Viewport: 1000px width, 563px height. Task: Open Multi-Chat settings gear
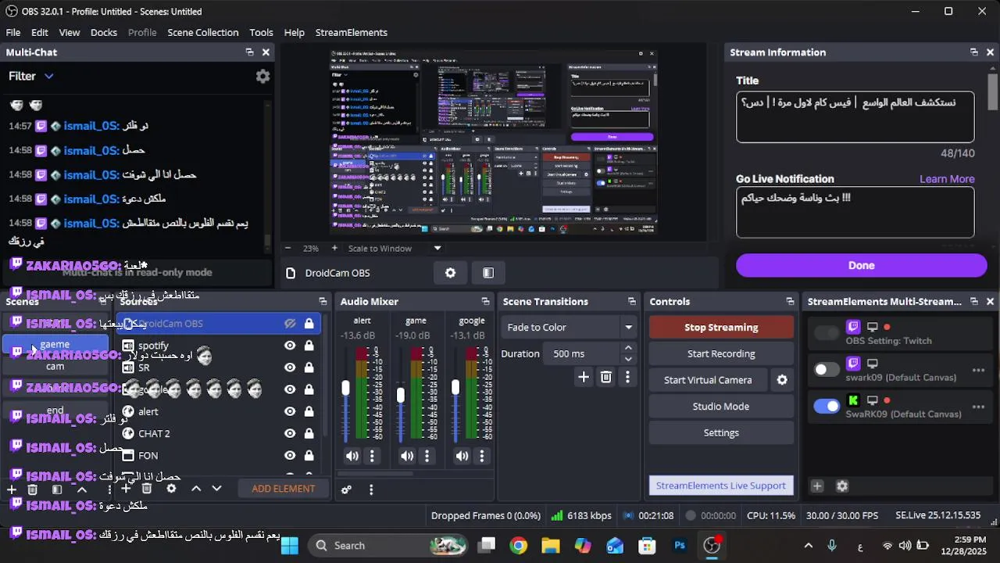(263, 76)
